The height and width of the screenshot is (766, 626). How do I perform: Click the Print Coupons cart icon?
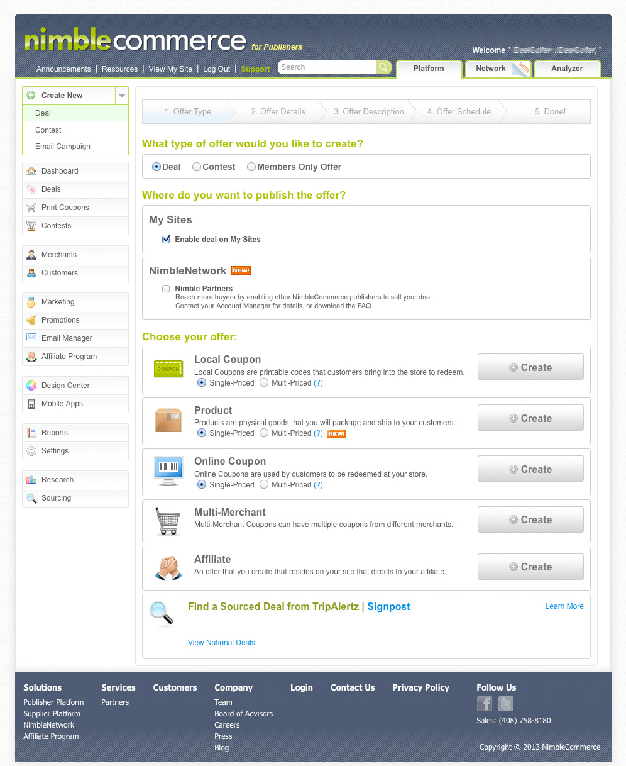[x=31, y=208]
